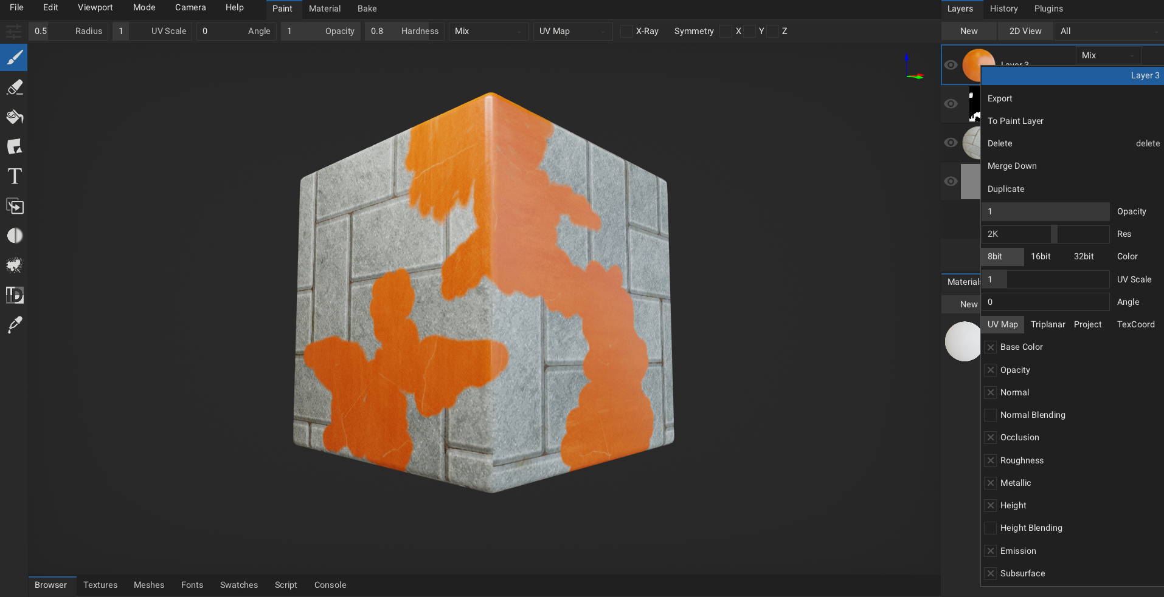Screen dimensions: 1164x597
Task: Open the All layer filter dropdown
Action: pyautogui.click(x=1109, y=31)
